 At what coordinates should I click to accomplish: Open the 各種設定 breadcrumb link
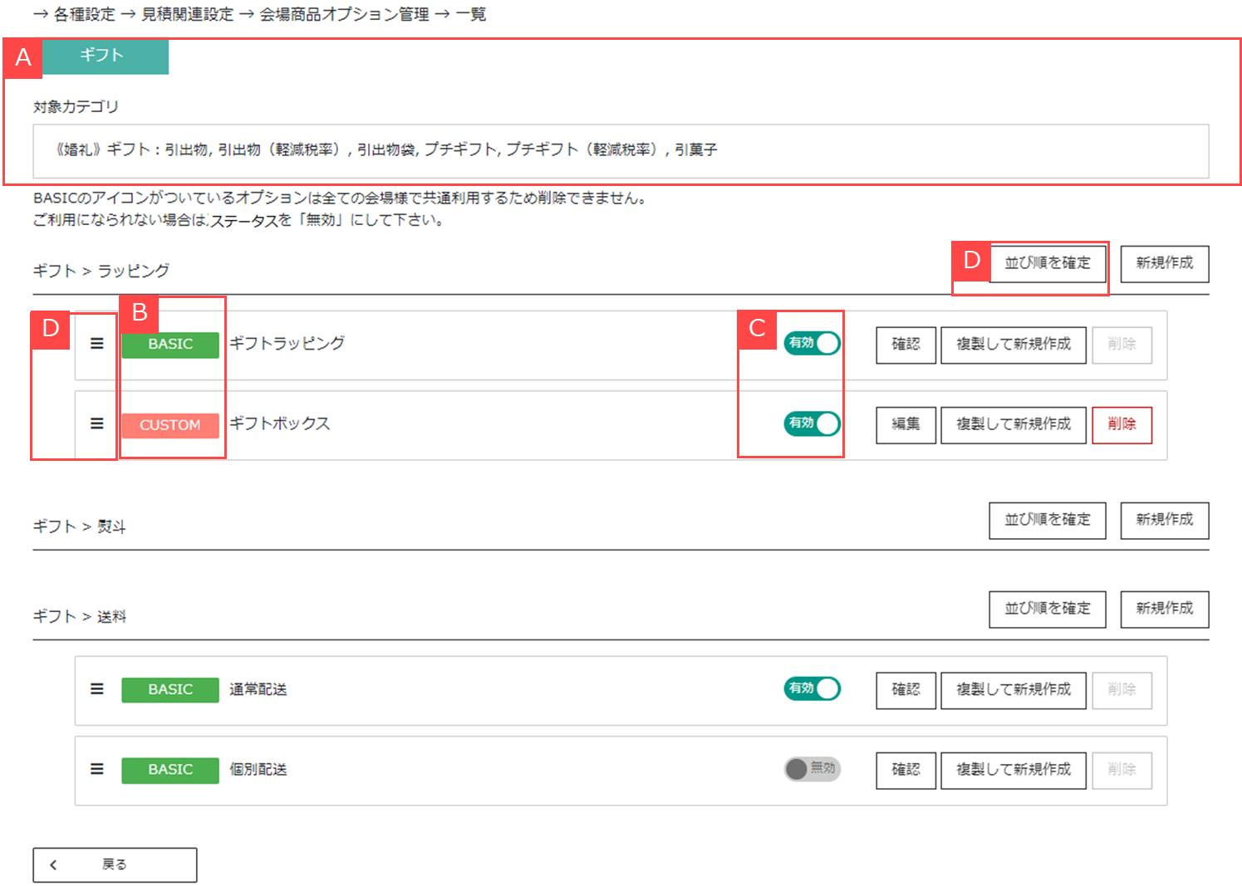(84, 14)
